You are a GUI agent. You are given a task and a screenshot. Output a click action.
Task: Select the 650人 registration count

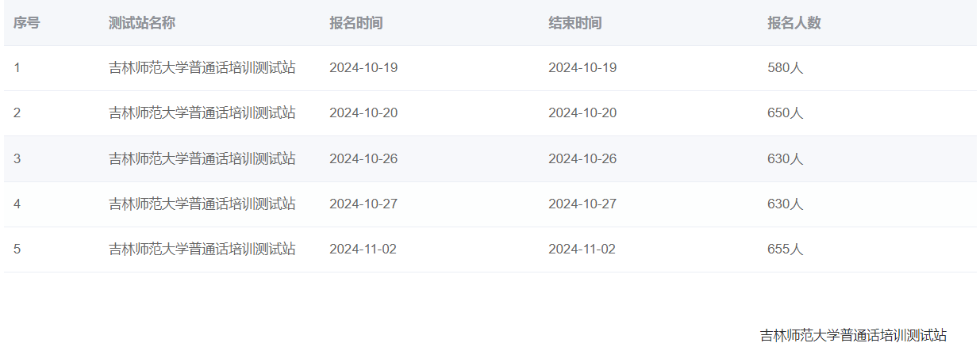coord(785,113)
